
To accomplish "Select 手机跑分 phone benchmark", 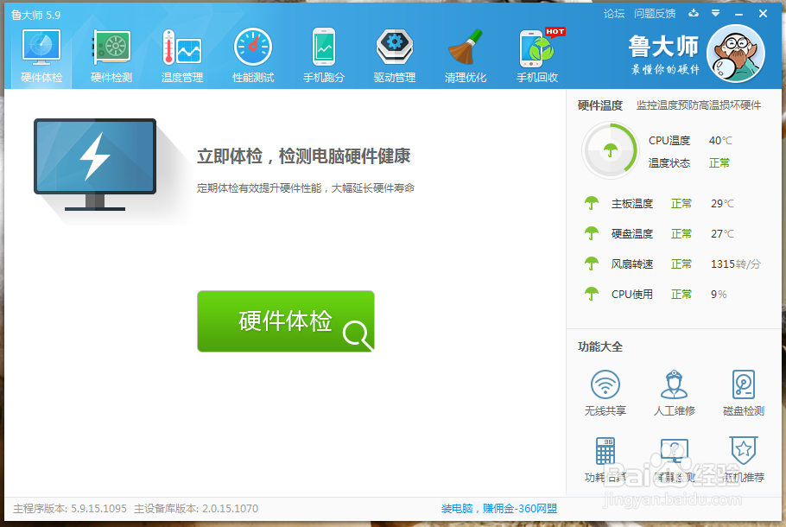I will 324,55.
